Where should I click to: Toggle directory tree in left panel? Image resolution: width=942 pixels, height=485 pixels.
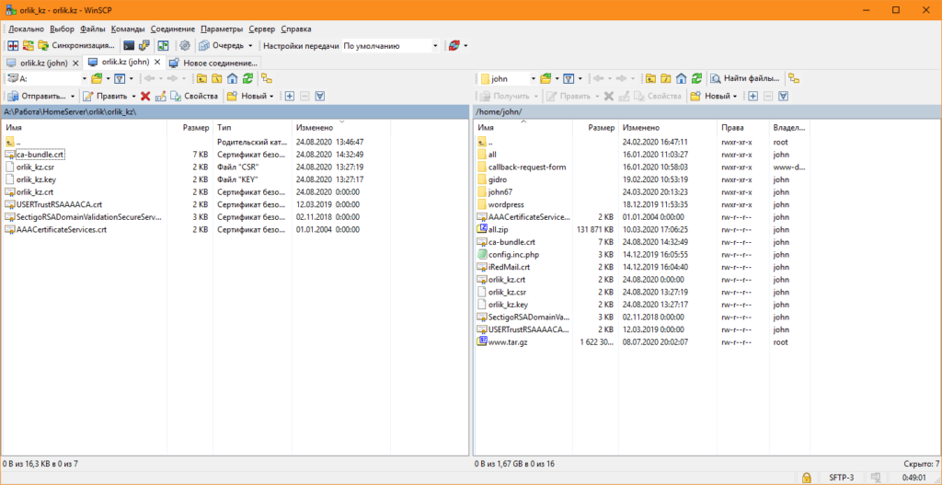268,78
